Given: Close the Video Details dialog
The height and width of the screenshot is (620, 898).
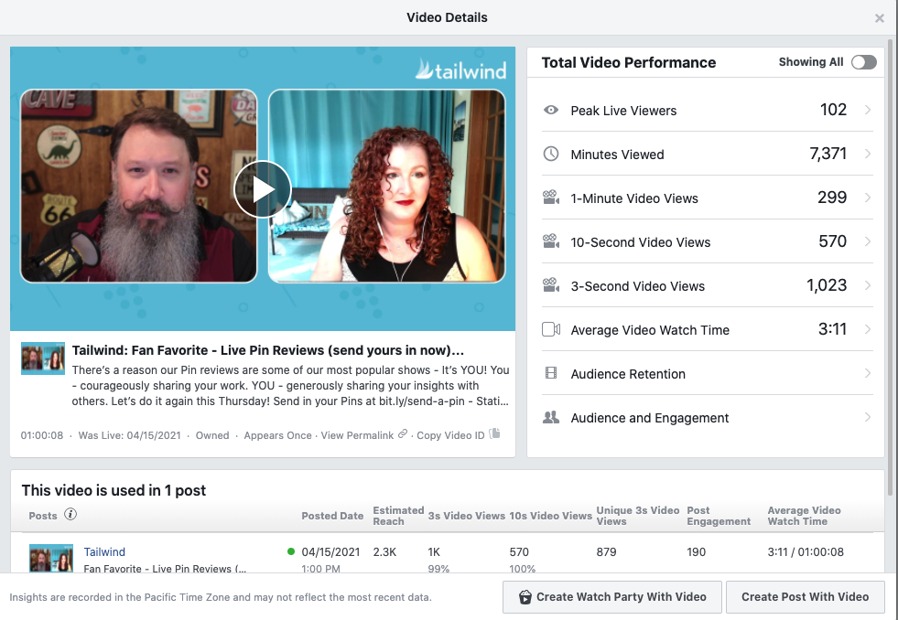Looking at the screenshot, I should [x=880, y=18].
